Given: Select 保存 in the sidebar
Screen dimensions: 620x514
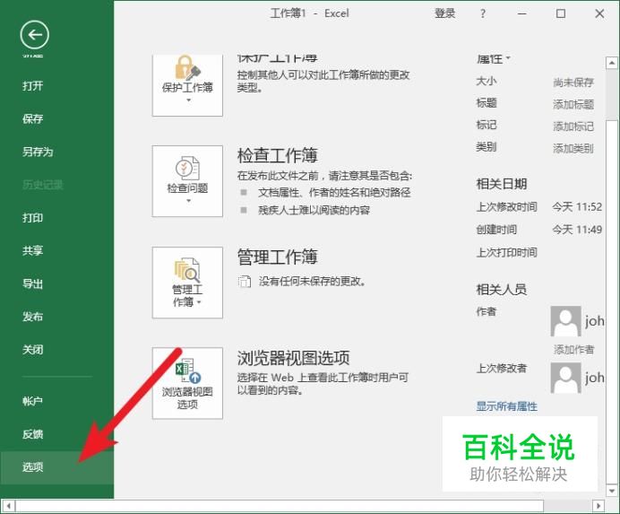Looking at the screenshot, I should click(x=33, y=118).
